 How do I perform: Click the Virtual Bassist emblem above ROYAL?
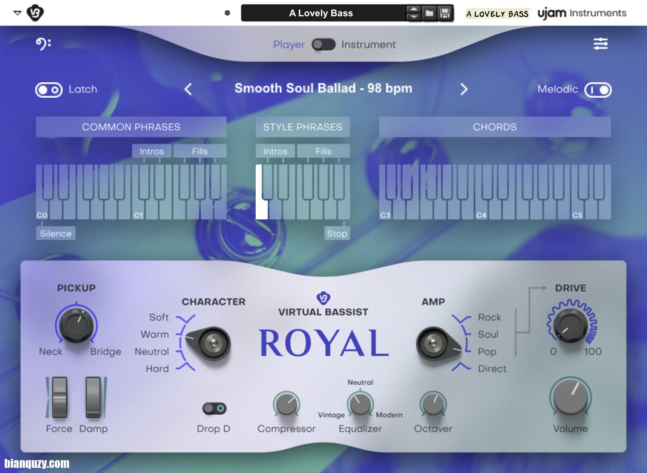click(x=323, y=297)
